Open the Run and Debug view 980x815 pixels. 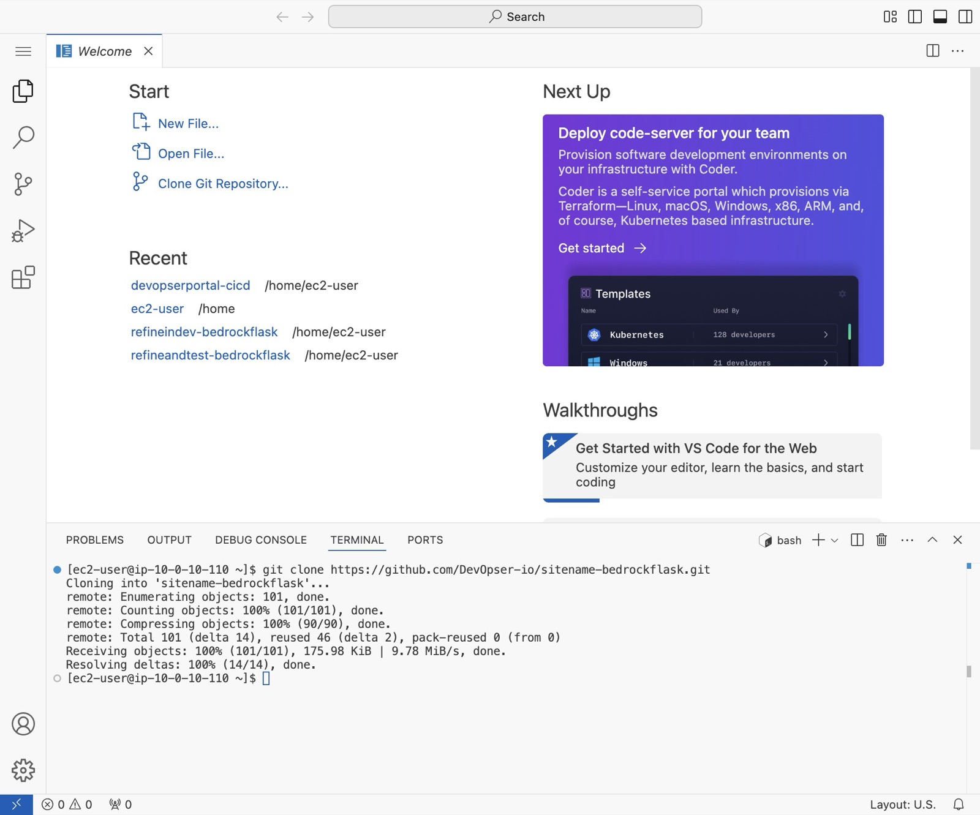click(x=23, y=231)
